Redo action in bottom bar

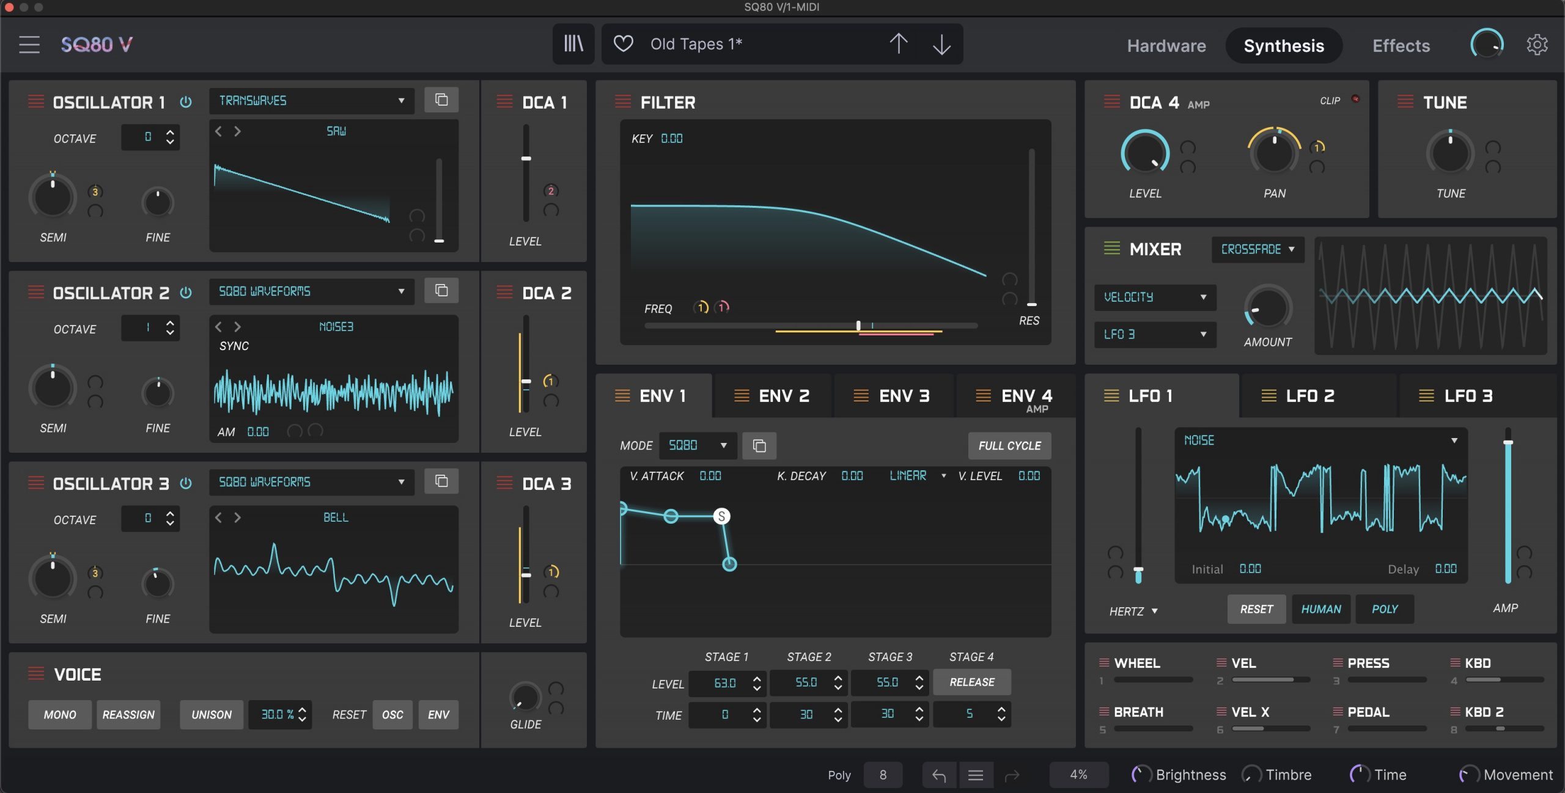1012,775
